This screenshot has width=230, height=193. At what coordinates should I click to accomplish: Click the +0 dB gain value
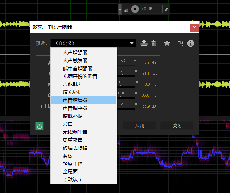pos(147,9)
